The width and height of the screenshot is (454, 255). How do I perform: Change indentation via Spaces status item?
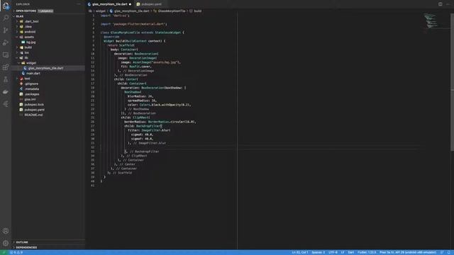(318, 252)
